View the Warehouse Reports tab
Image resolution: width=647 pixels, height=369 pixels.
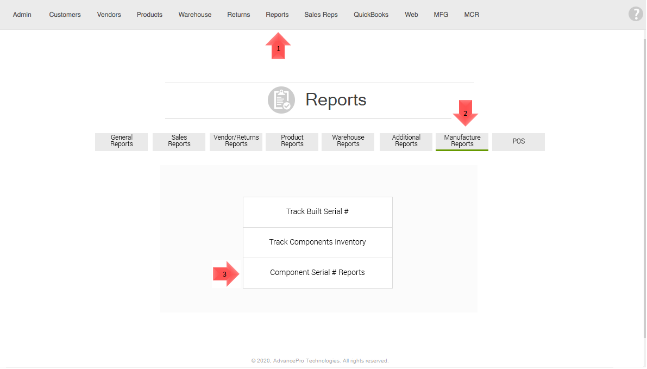coord(348,141)
